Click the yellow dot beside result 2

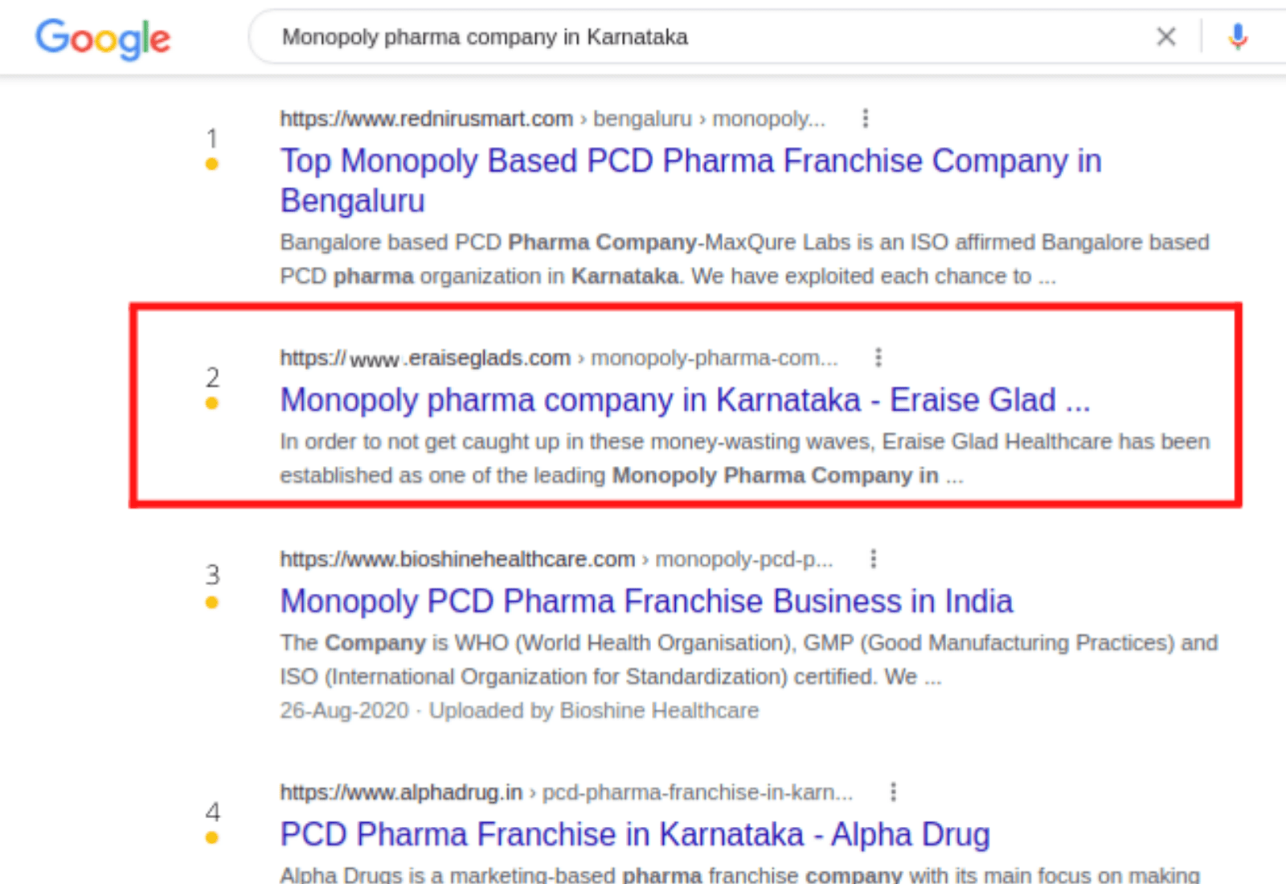(211, 403)
